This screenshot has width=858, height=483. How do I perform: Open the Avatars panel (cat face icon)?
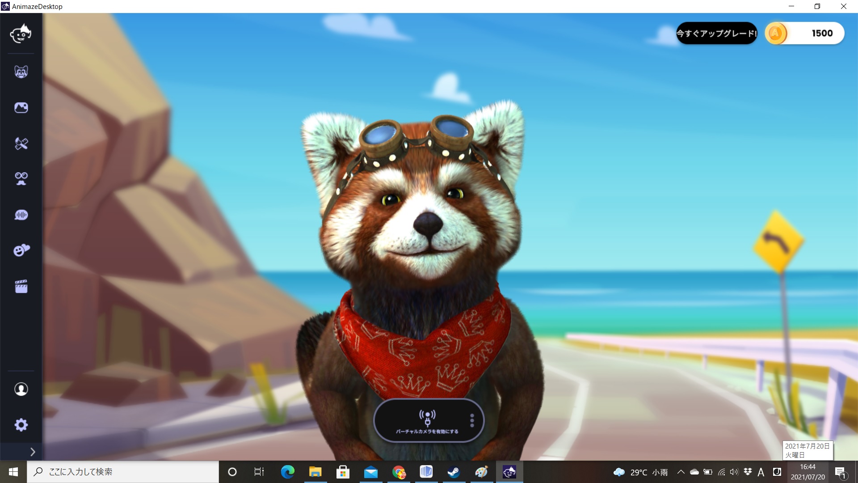pyautogui.click(x=21, y=72)
